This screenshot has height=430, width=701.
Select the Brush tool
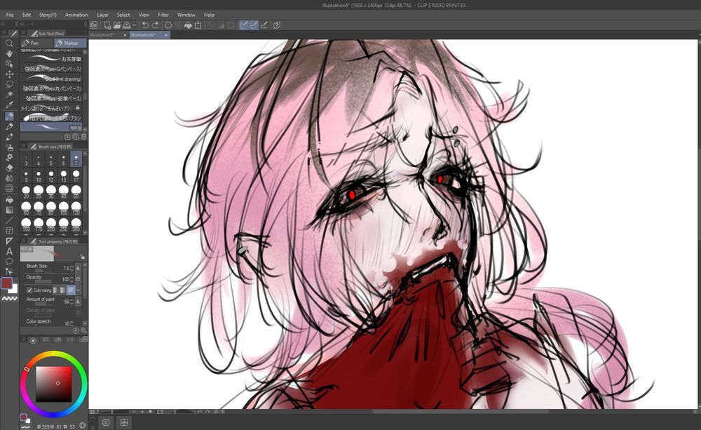(x=9, y=137)
